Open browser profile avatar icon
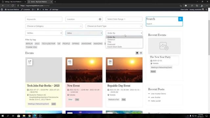Image resolution: width=210 pixels, height=118 pixels. 202,6
